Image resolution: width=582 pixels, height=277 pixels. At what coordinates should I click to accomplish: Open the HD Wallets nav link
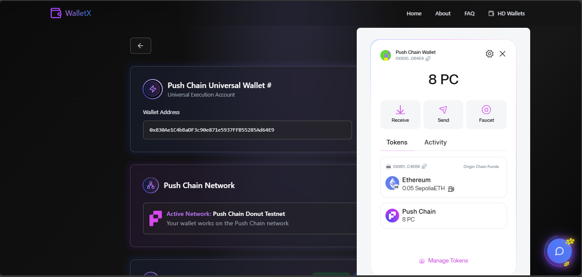pos(507,14)
